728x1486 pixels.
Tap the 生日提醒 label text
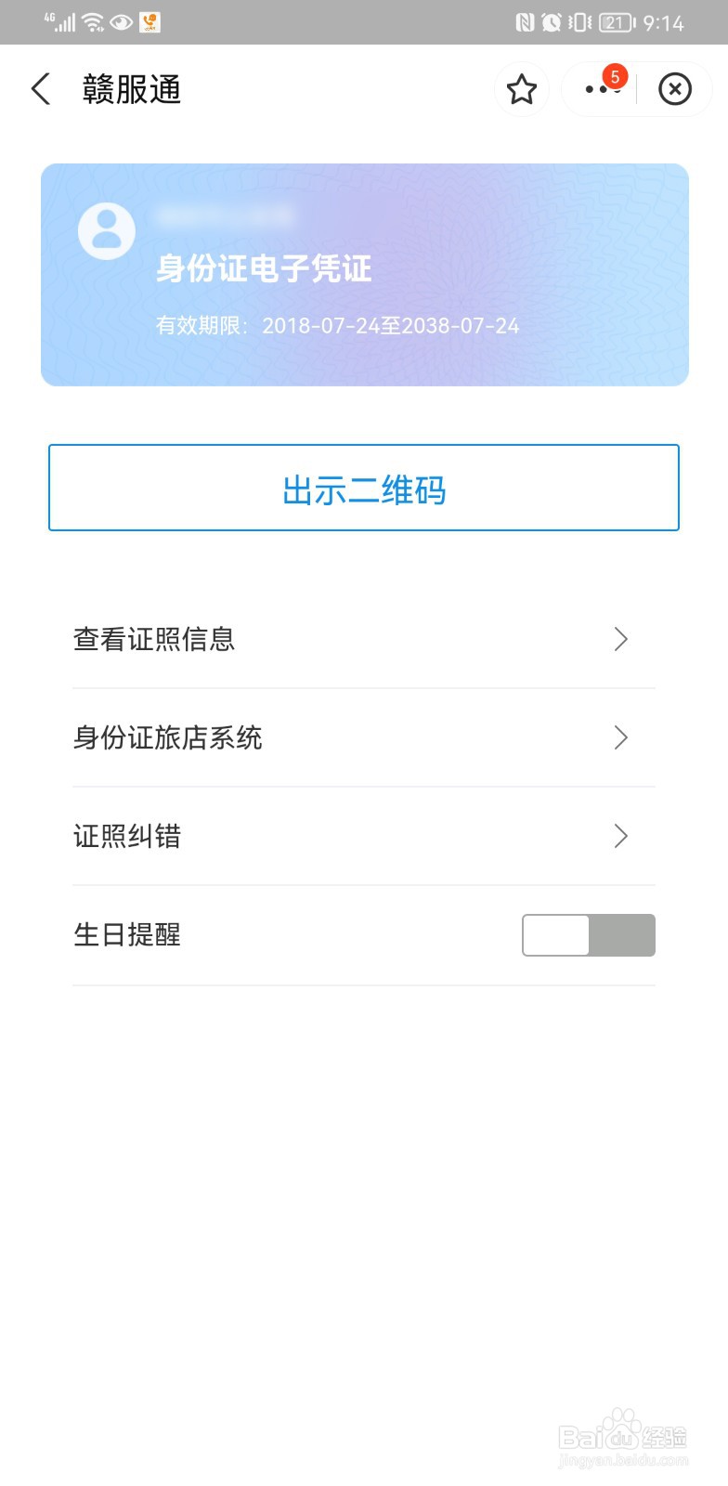127,934
